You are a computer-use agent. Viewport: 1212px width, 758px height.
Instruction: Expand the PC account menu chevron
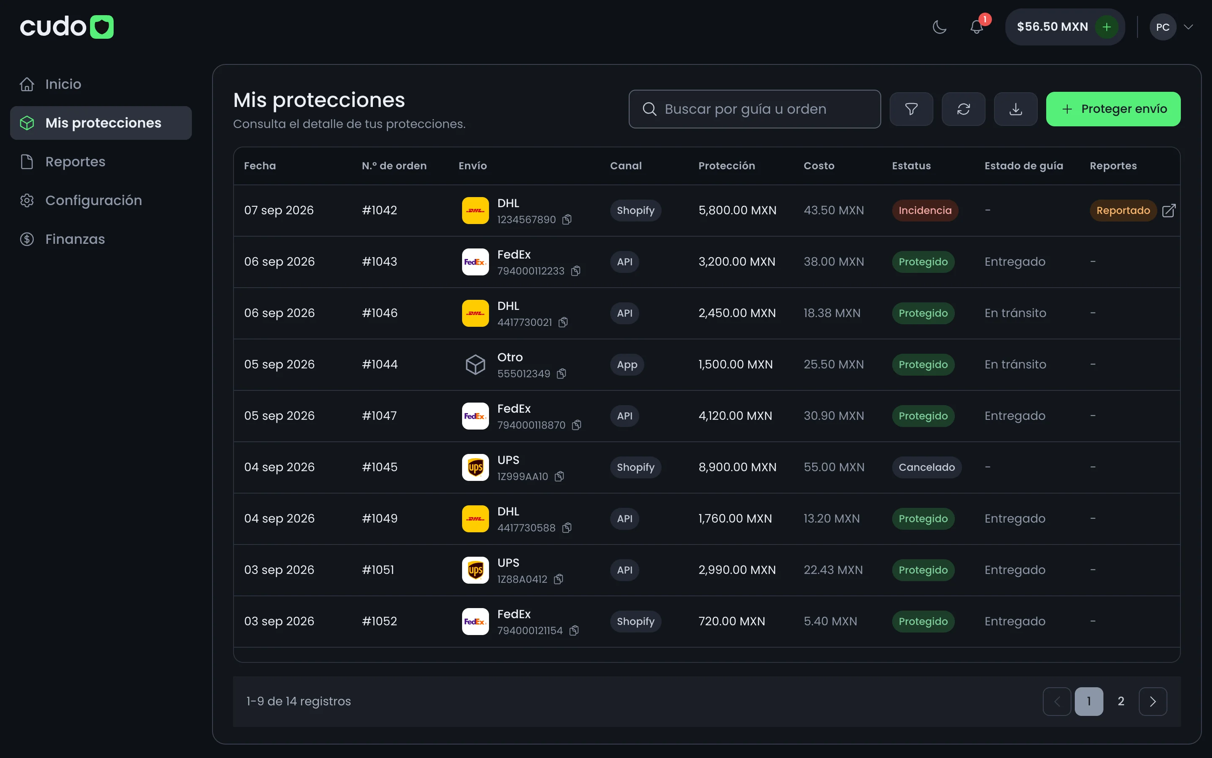point(1188,27)
